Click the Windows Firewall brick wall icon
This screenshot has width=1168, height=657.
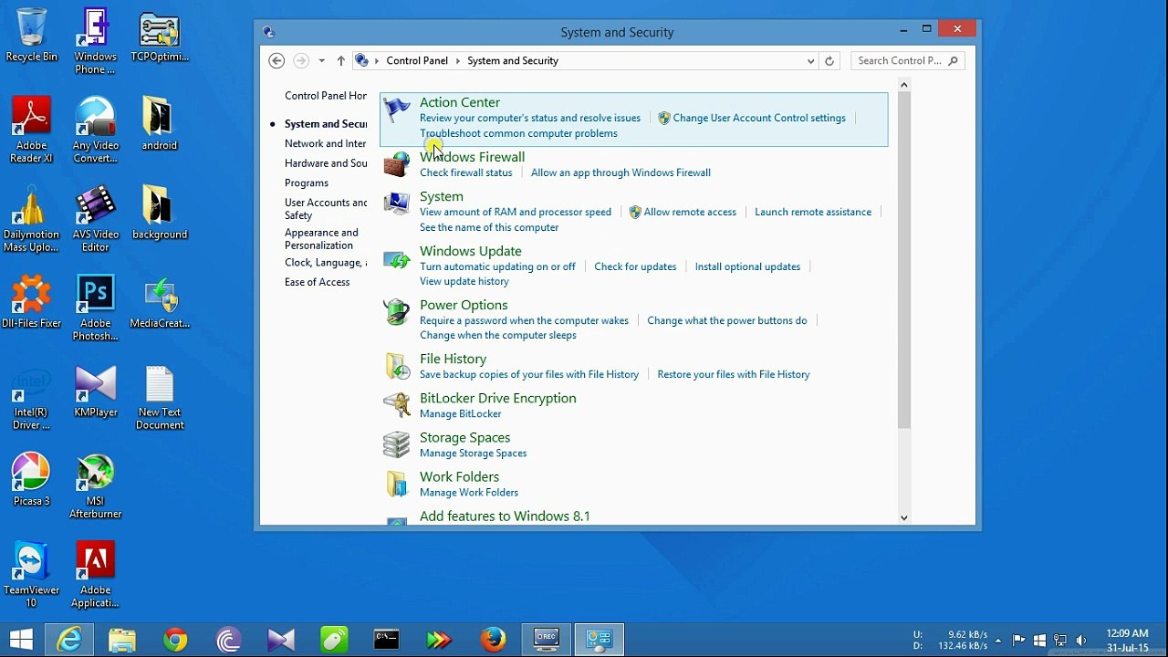pyautogui.click(x=396, y=164)
